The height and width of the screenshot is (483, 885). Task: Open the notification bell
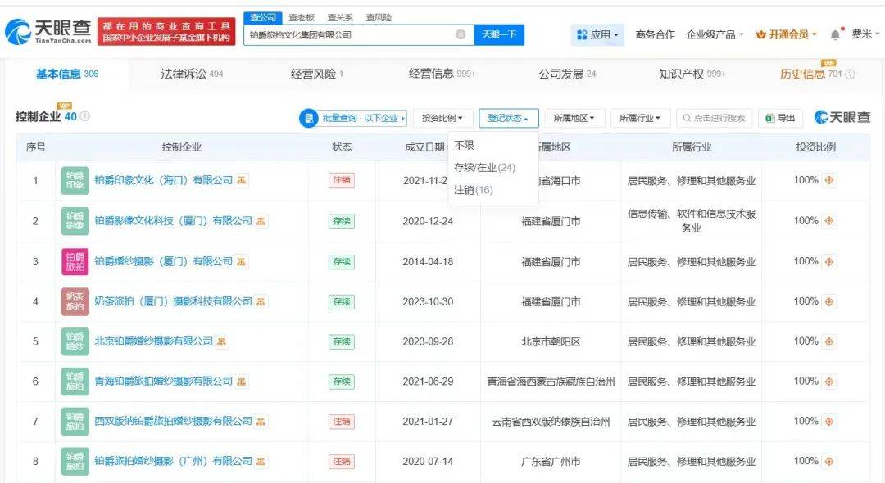[x=836, y=34]
